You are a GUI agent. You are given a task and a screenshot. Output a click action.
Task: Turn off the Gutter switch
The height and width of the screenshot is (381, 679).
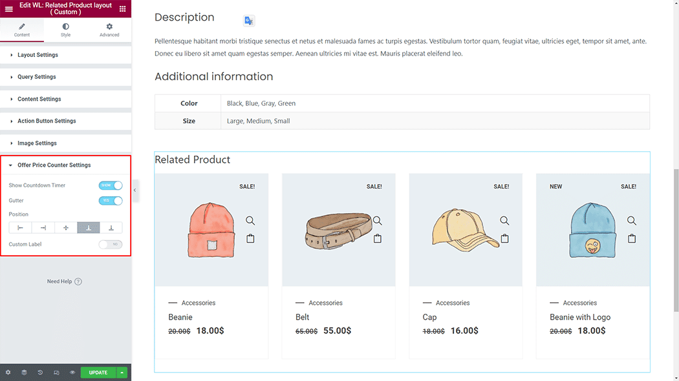click(111, 201)
